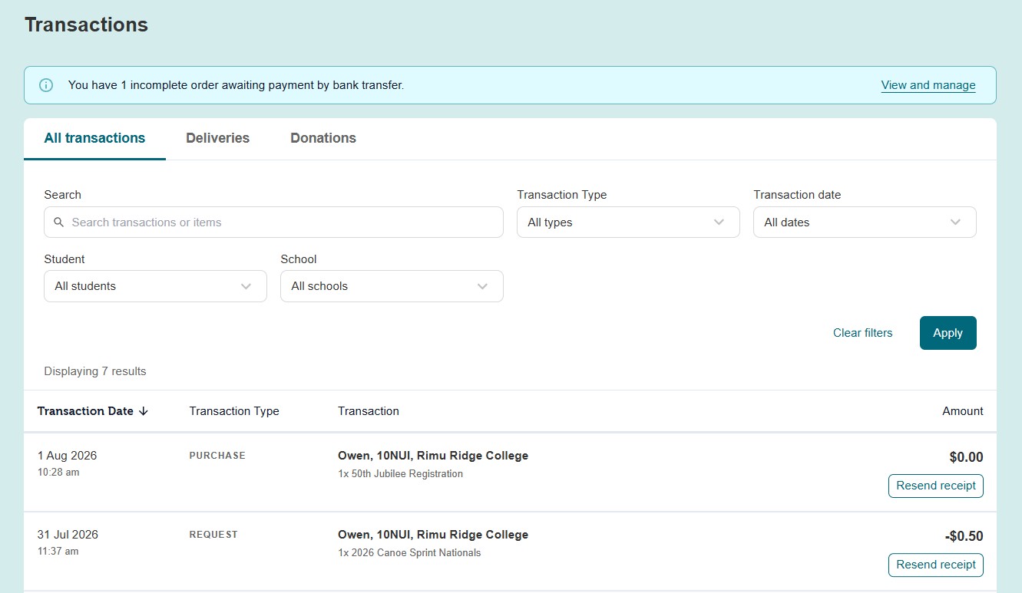Click the REQUEST transaction type label
1022x593 pixels.
pos(213,535)
